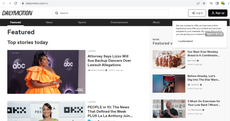Screen dimensions: 230x121
Task: Click the Delish channel icon
Action: click(189, 60)
